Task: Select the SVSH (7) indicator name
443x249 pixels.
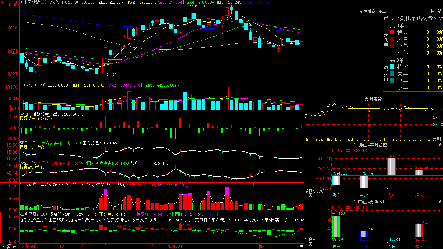Action: coord(28,164)
